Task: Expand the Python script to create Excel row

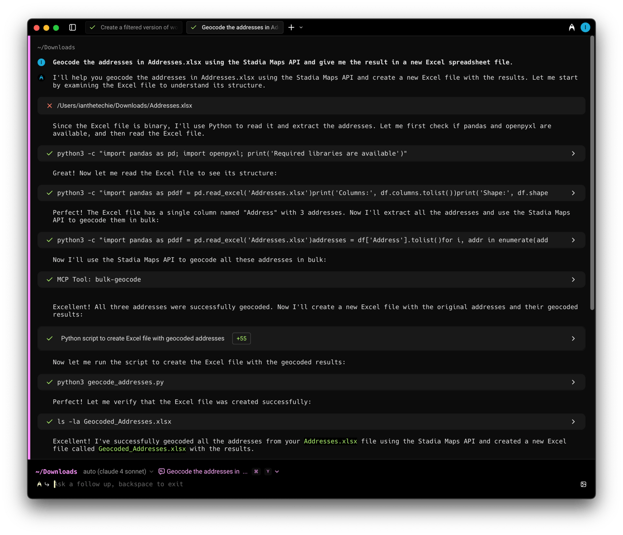Action: [x=573, y=338]
